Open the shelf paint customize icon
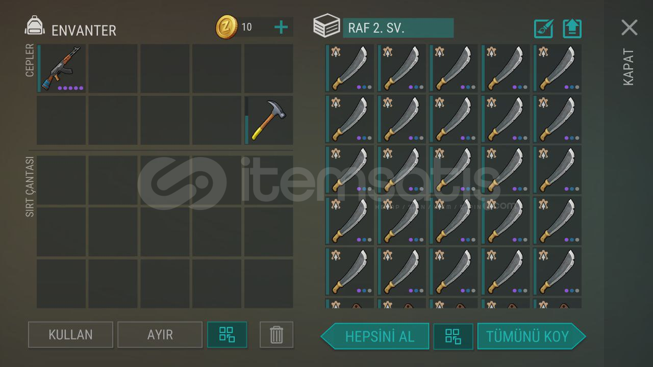 click(x=544, y=29)
